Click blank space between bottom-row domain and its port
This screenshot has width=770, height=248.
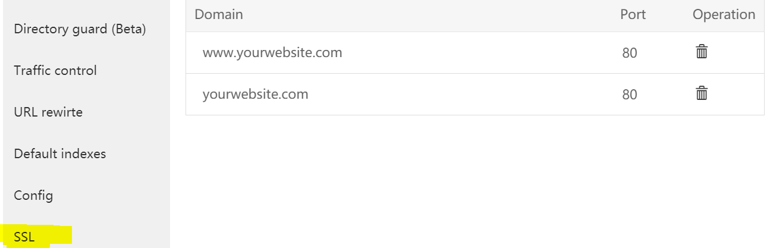coord(464,94)
